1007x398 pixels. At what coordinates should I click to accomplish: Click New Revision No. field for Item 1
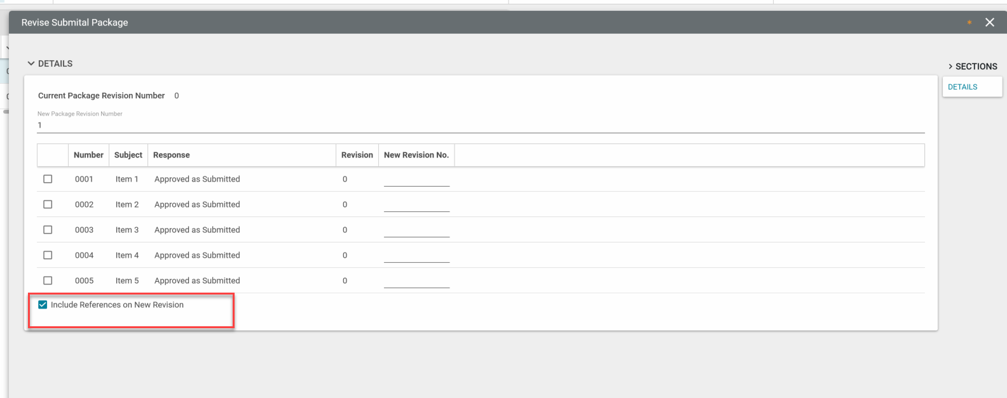pos(416,180)
